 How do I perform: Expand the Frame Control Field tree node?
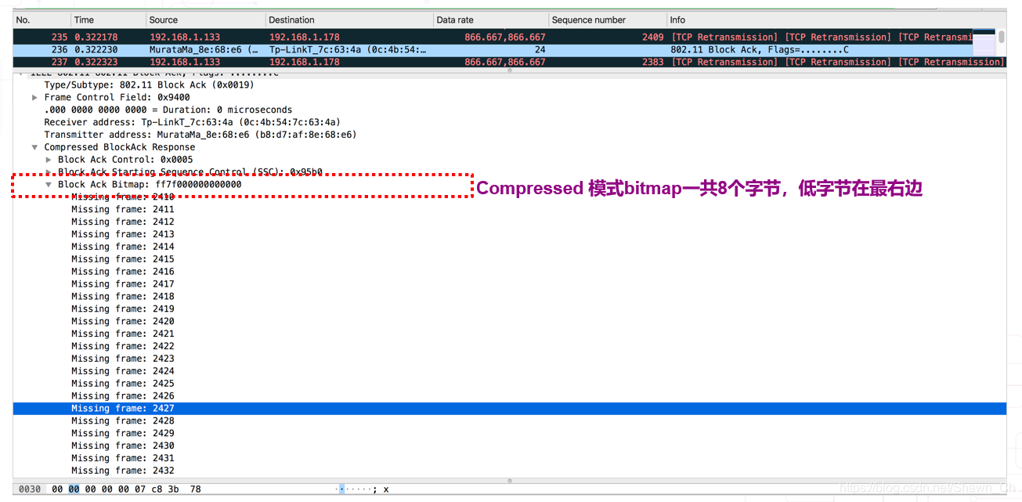tap(34, 97)
